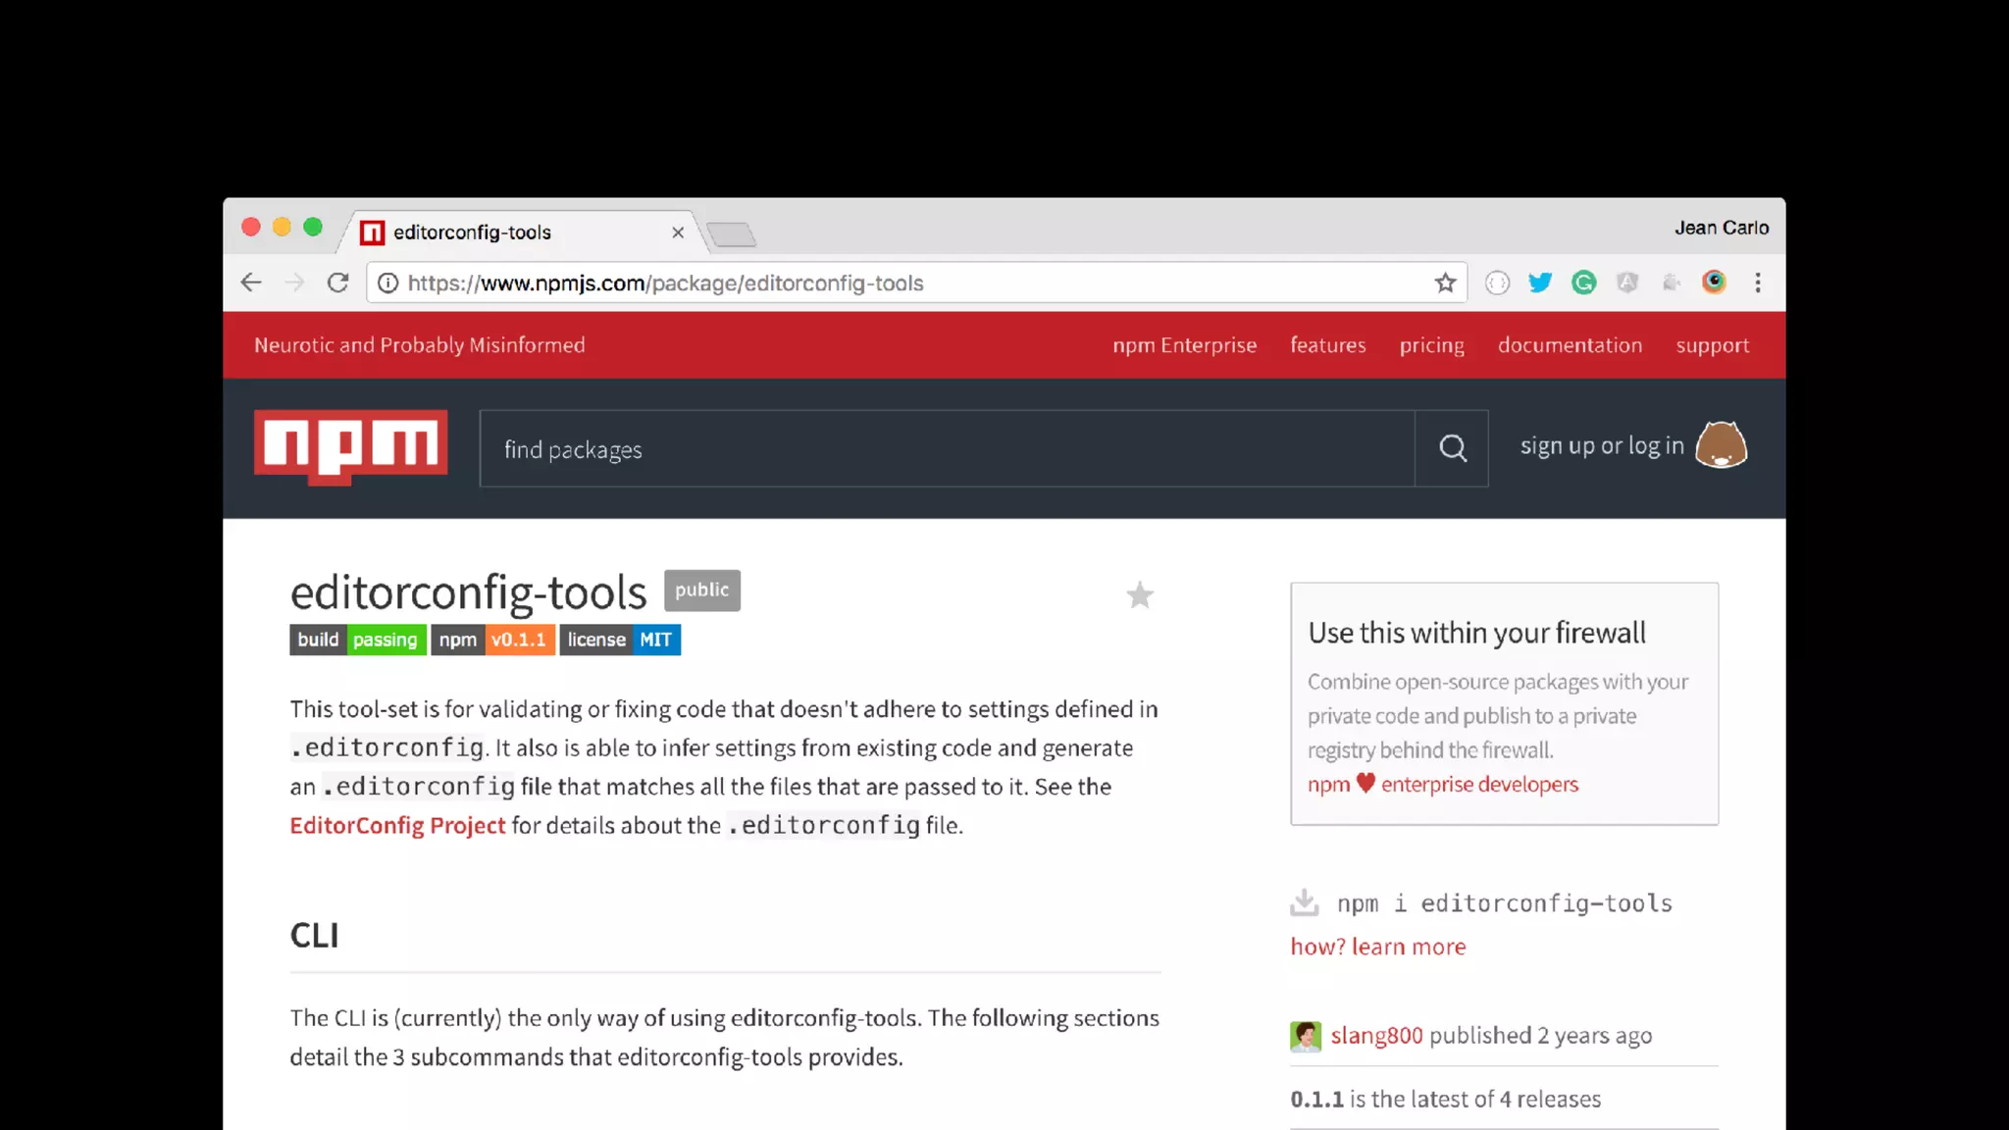Click the find packages search field
The width and height of the screenshot is (2009, 1130).
pyautogui.click(x=947, y=448)
